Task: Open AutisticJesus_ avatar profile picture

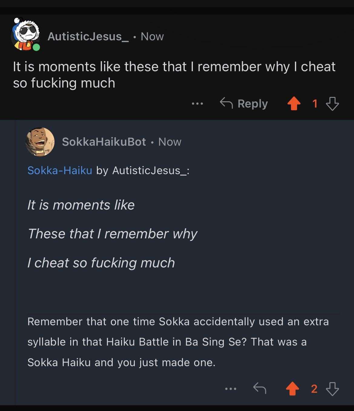Action: (26, 34)
